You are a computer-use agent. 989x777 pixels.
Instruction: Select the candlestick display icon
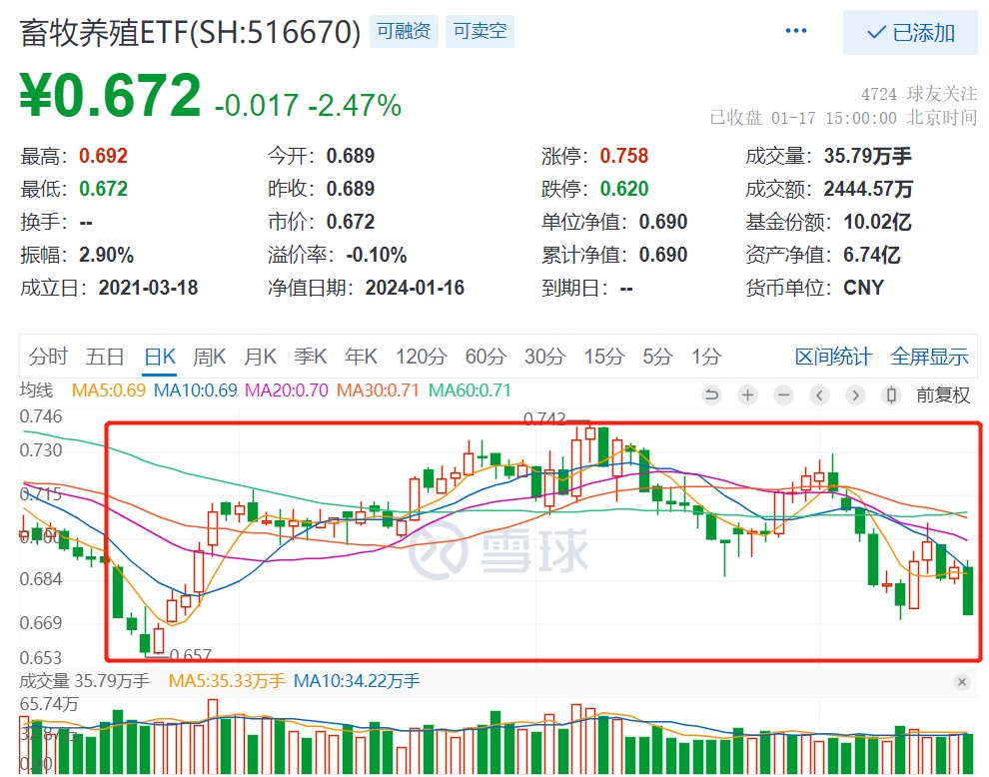(x=890, y=395)
